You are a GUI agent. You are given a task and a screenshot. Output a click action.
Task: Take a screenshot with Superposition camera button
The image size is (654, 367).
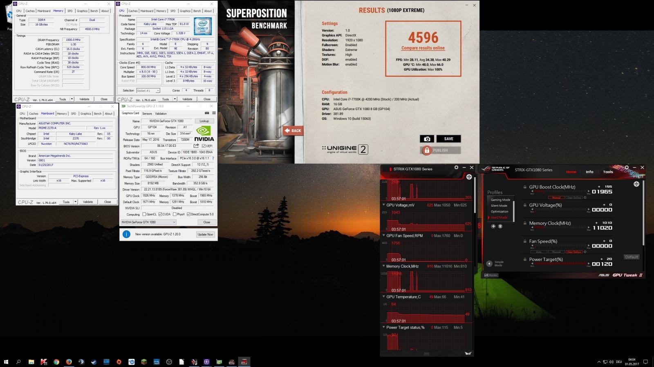pos(427,139)
